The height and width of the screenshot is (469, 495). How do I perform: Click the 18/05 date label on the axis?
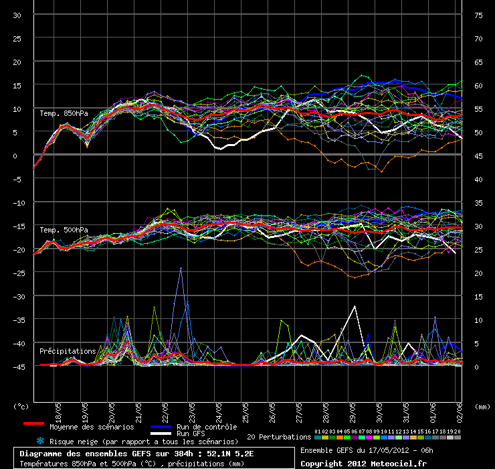[58, 413]
